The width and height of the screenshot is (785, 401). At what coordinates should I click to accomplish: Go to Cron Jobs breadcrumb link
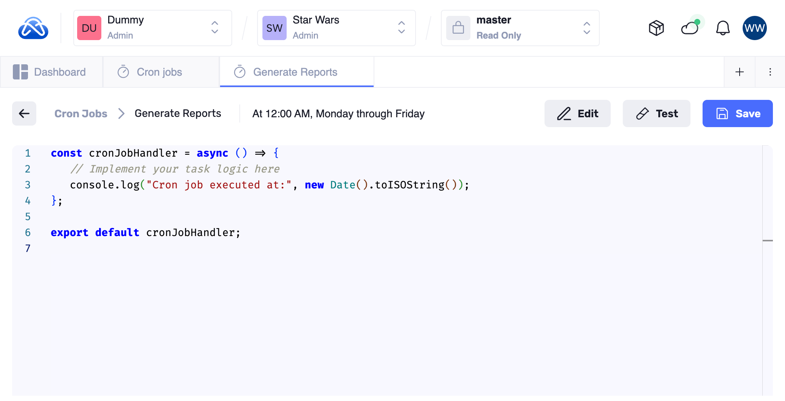pyautogui.click(x=81, y=113)
